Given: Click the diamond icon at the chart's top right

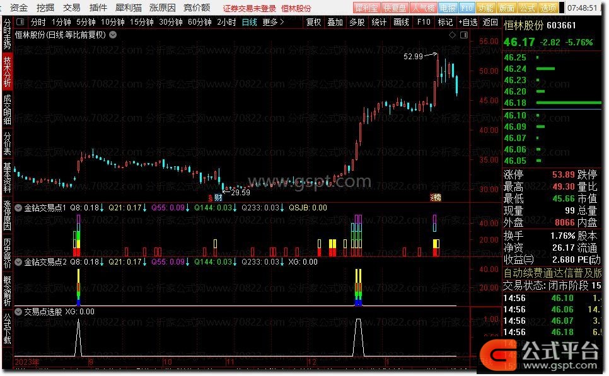Looking at the screenshot, I should pos(452,35).
